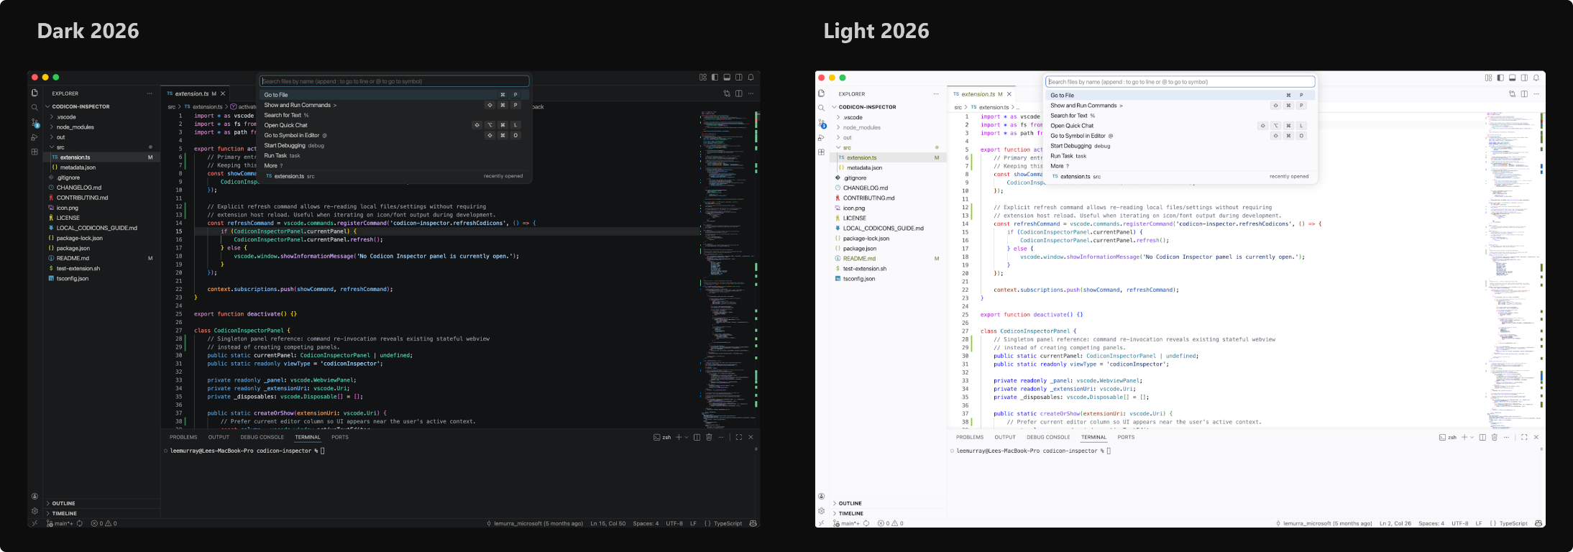The image size is (1573, 552).
Task: Choose Open Quick Chat in Light 2026 palette
Action: point(1180,126)
